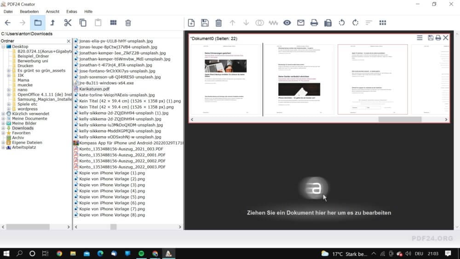Open the Hilfe menu
This screenshot has height=259, width=460.
[88, 12]
